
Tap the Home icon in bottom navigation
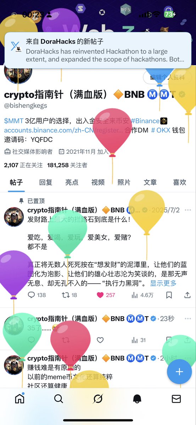(x=19, y=398)
